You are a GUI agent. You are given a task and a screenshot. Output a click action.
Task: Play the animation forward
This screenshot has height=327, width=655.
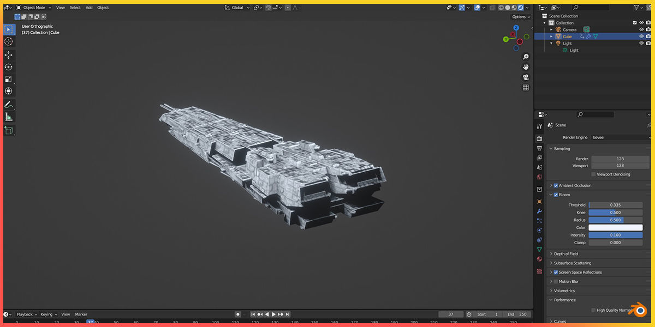(x=273, y=314)
